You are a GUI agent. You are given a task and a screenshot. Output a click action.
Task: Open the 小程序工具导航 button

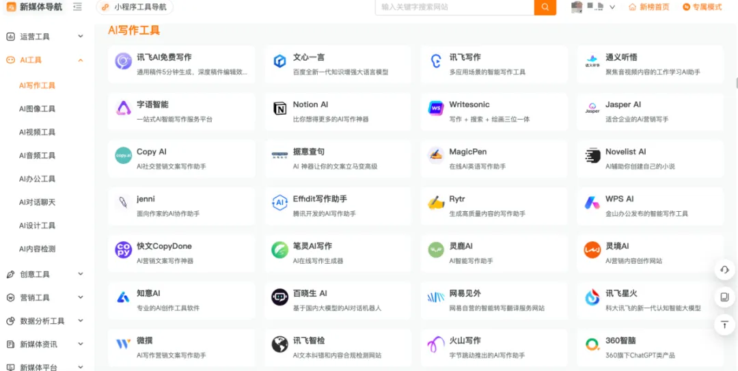(135, 7)
